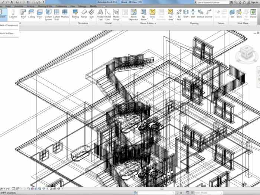The height and width of the screenshot is (195, 260).
Task: Select the Roof tool
Action: pos(23,14)
